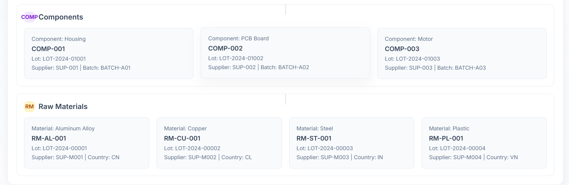Click Supplier SUP-M004 country VN line
The height and width of the screenshot is (185, 569).
(x=473, y=157)
